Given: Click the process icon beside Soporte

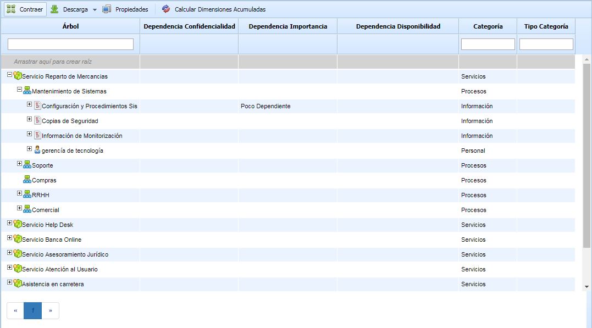Looking at the screenshot, I should tap(27, 165).
